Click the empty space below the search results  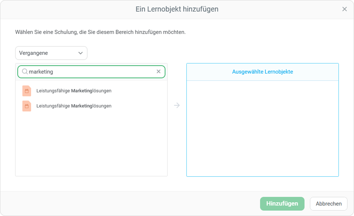click(x=91, y=144)
